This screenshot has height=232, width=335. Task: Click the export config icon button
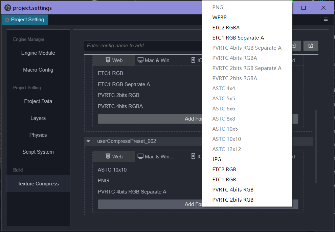(311, 46)
